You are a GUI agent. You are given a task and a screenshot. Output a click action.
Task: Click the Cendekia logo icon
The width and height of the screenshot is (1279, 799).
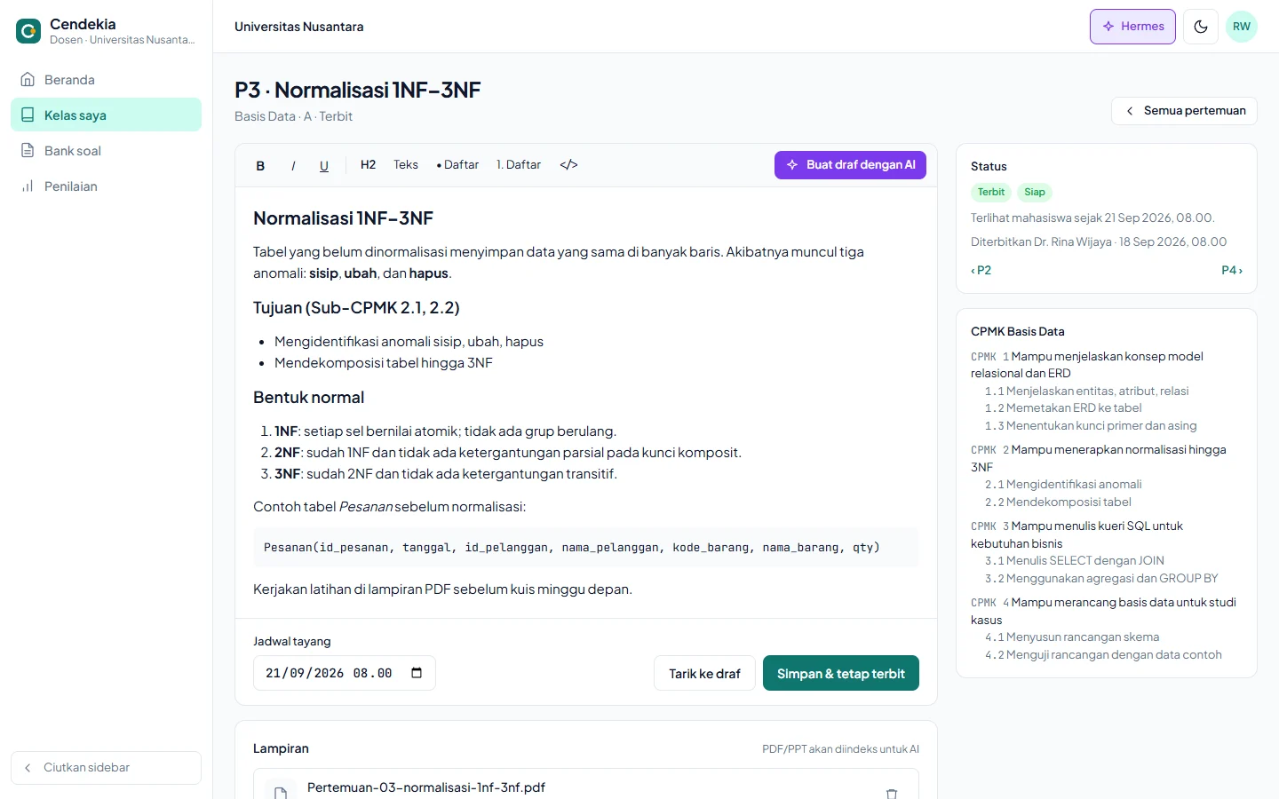point(28,32)
